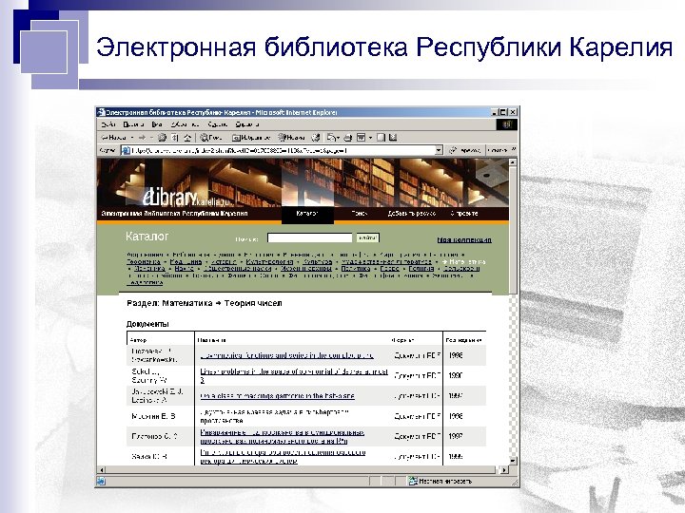Screen dimensions: 685x513
Task: Open the Favorites (Избранное) menu
Action: click(185, 124)
